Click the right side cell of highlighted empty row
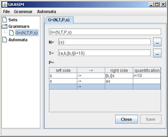Image resolution: width=168 pixels, height=137 pixels. (x=119, y=87)
